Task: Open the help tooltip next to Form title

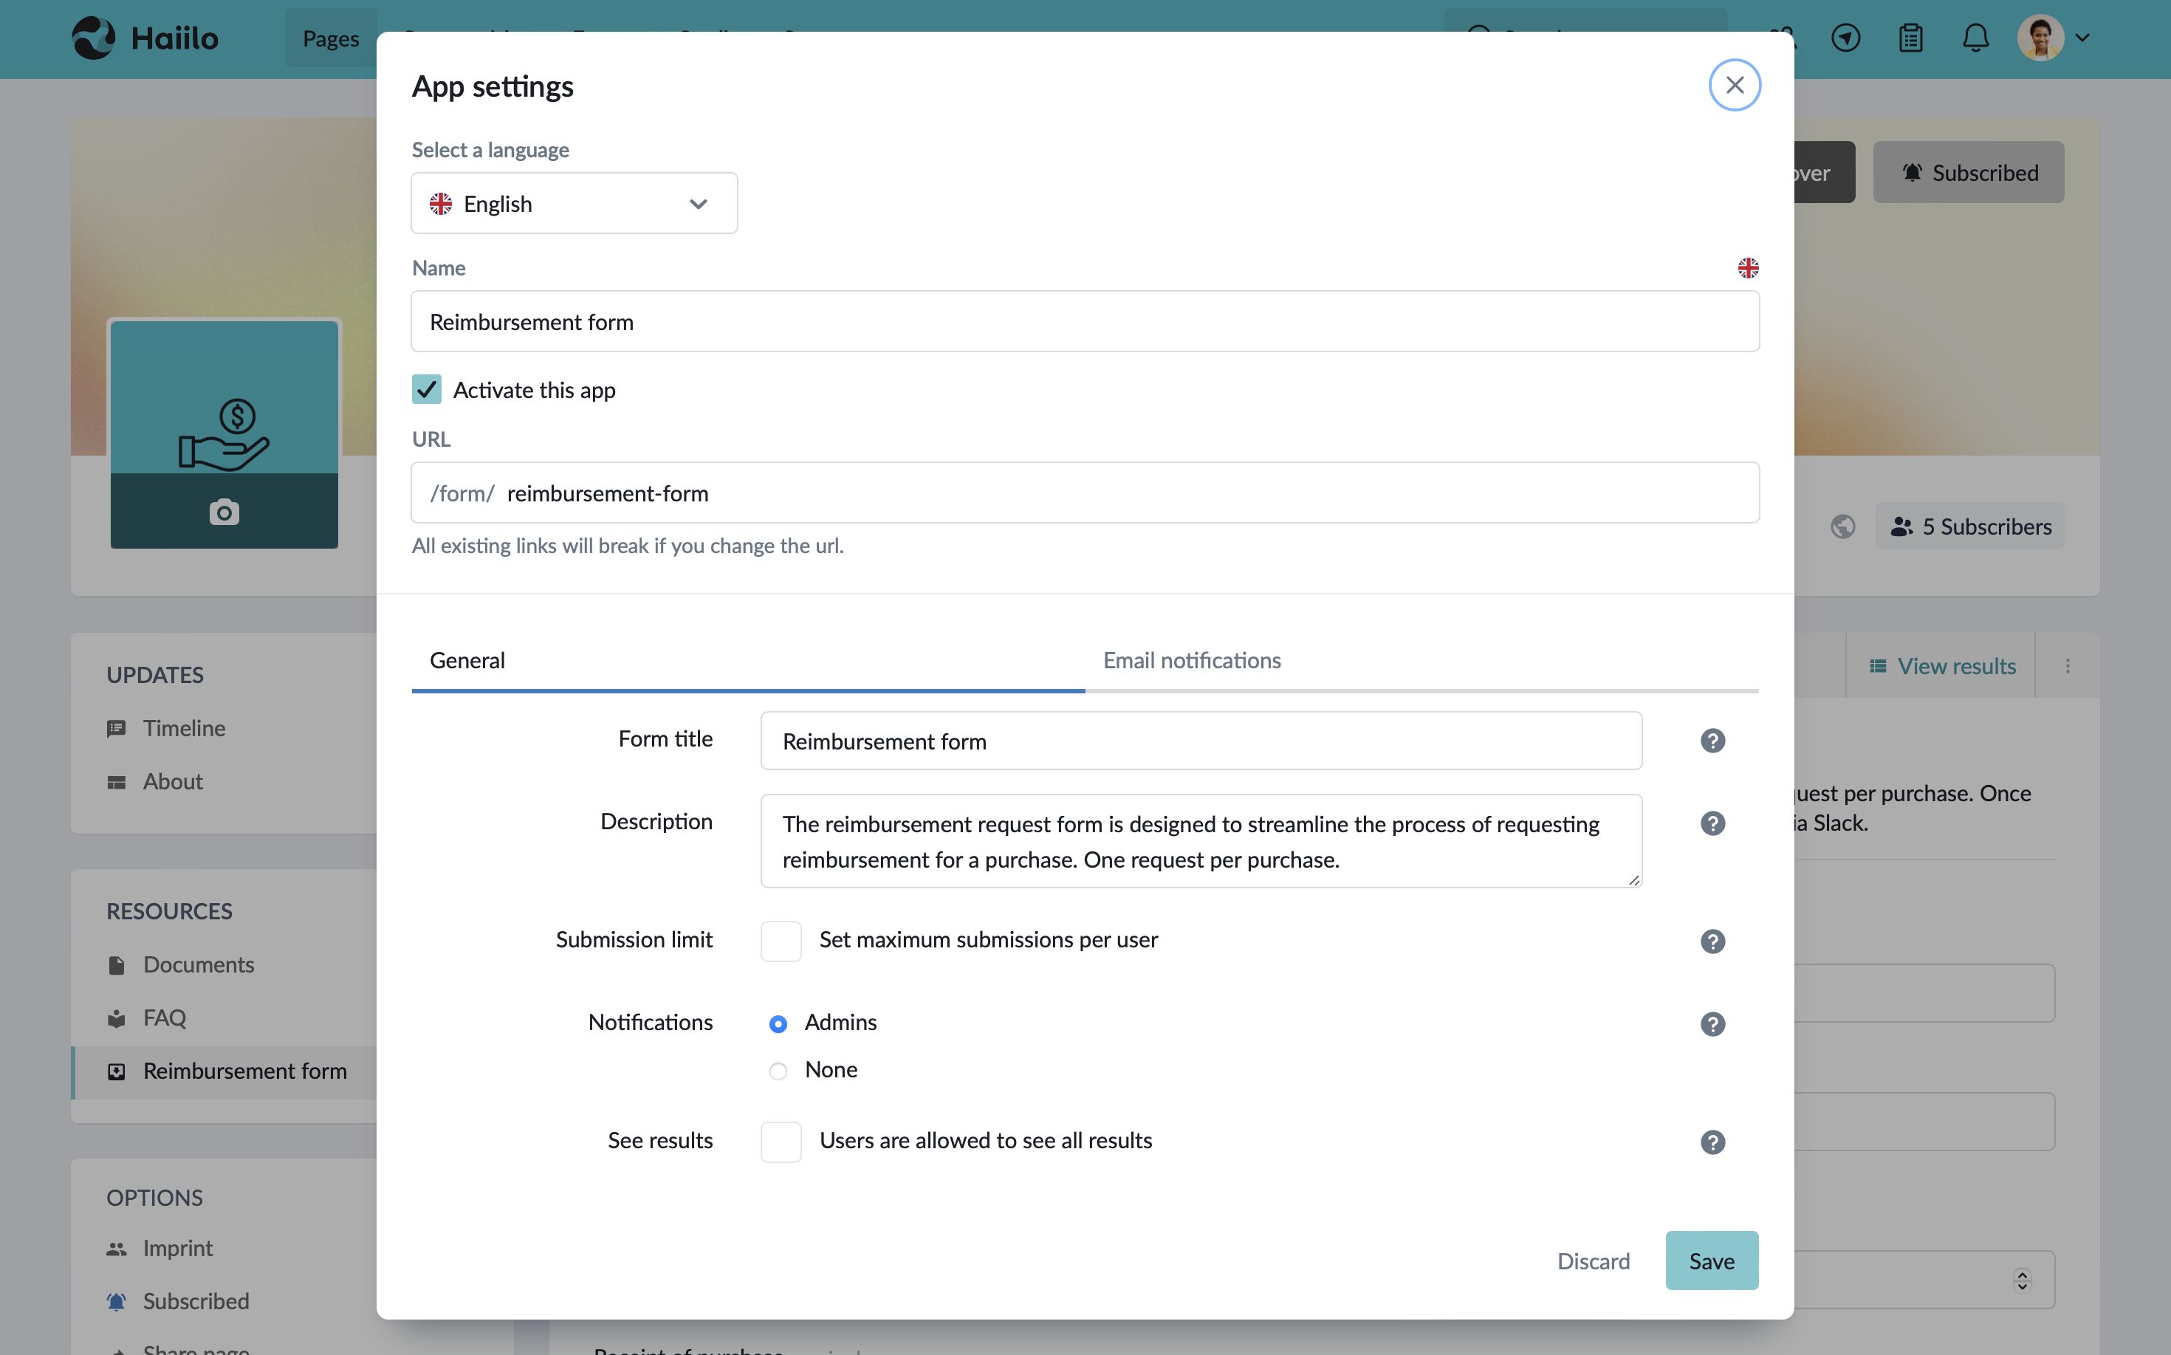Action: 1712,740
